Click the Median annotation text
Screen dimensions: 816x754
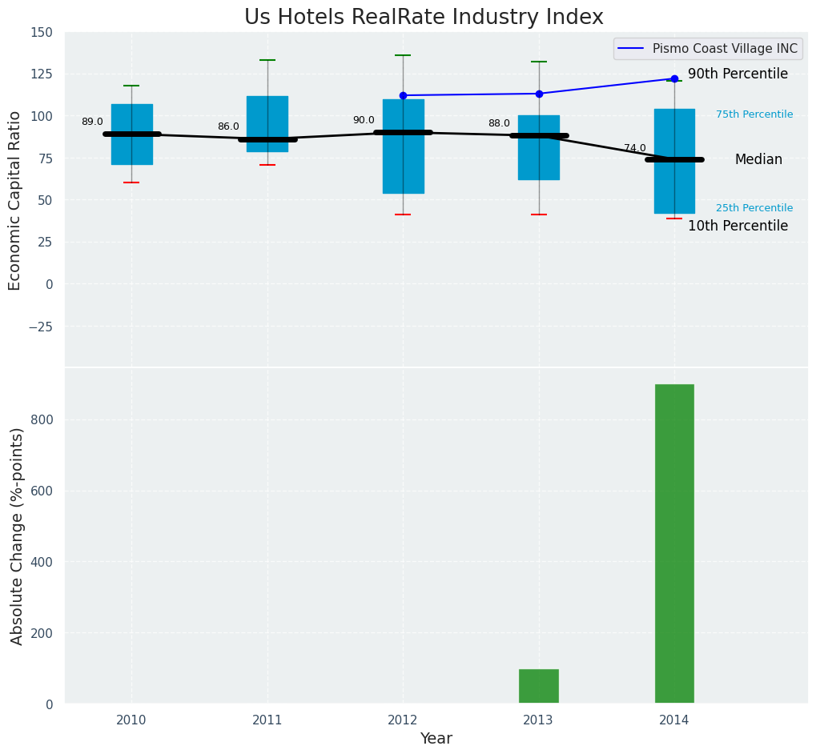tap(758, 159)
